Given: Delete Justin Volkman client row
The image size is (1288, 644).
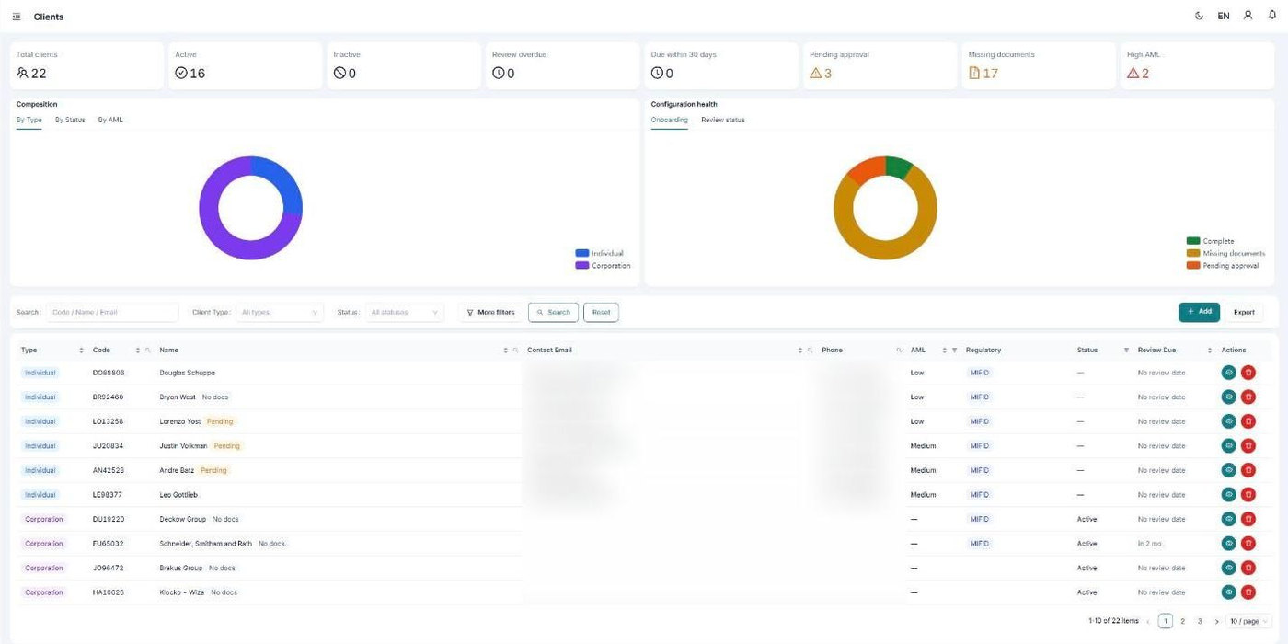Looking at the screenshot, I should 1248,445.
